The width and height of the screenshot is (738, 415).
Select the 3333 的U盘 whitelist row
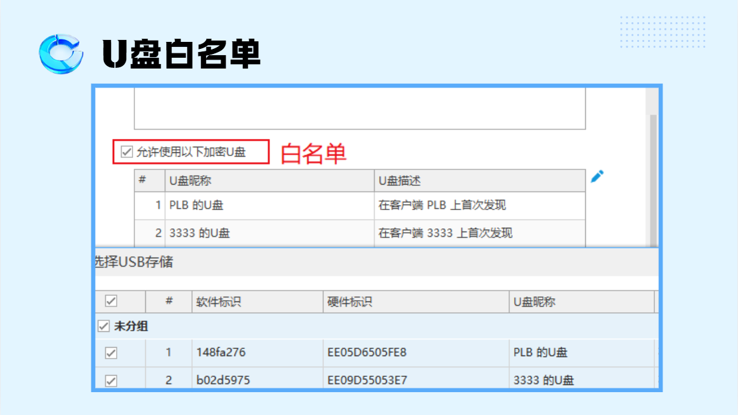[360, 233]
